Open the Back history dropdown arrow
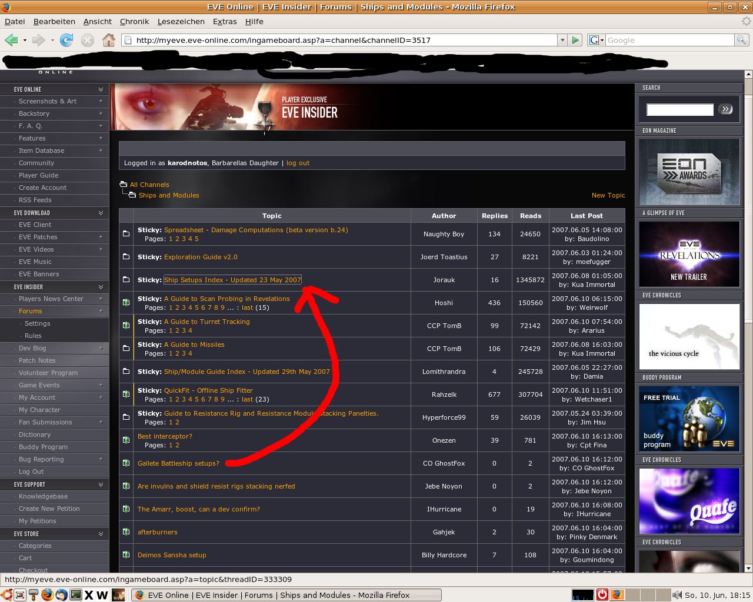This screenshot has height=602, width=753. pyautogui.click(x=25, y=40)
